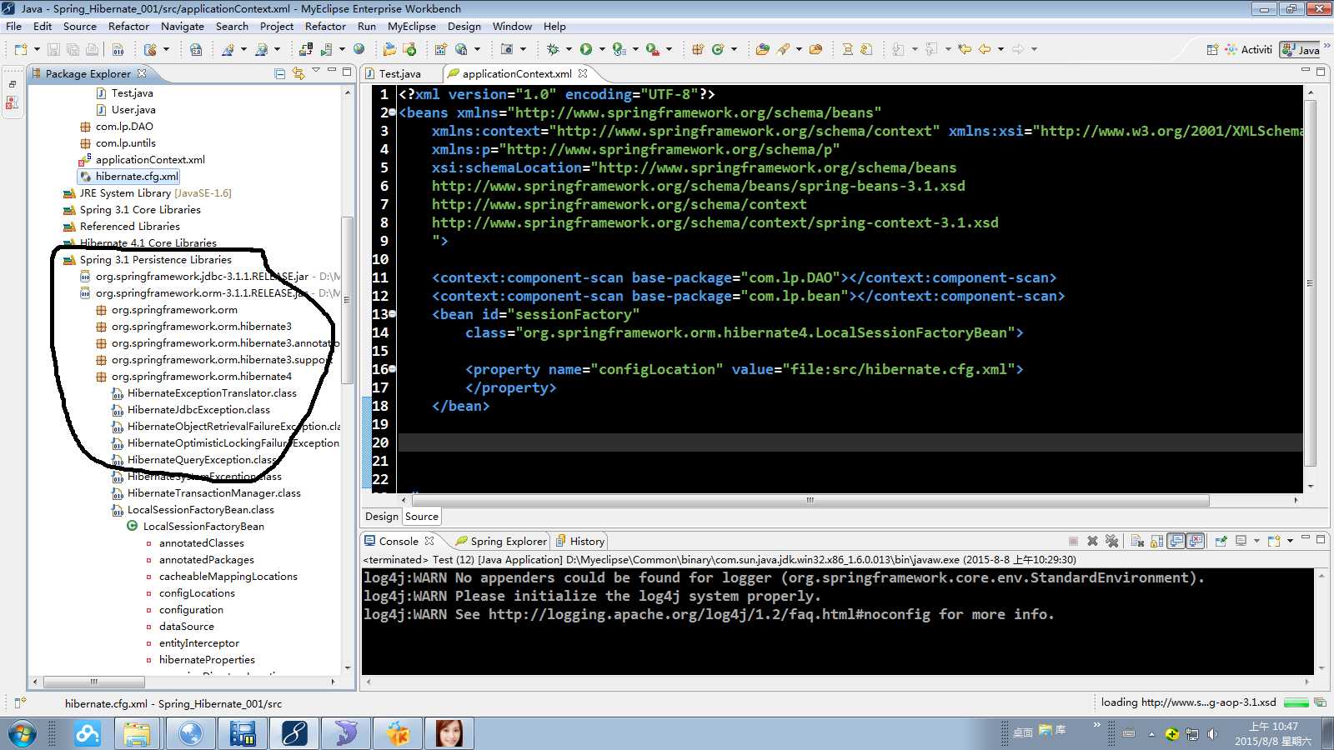The height and width of the screenshot is (750, 1334).
Task: Open the Debug configurations dropdown arrow
Action: 568,49
